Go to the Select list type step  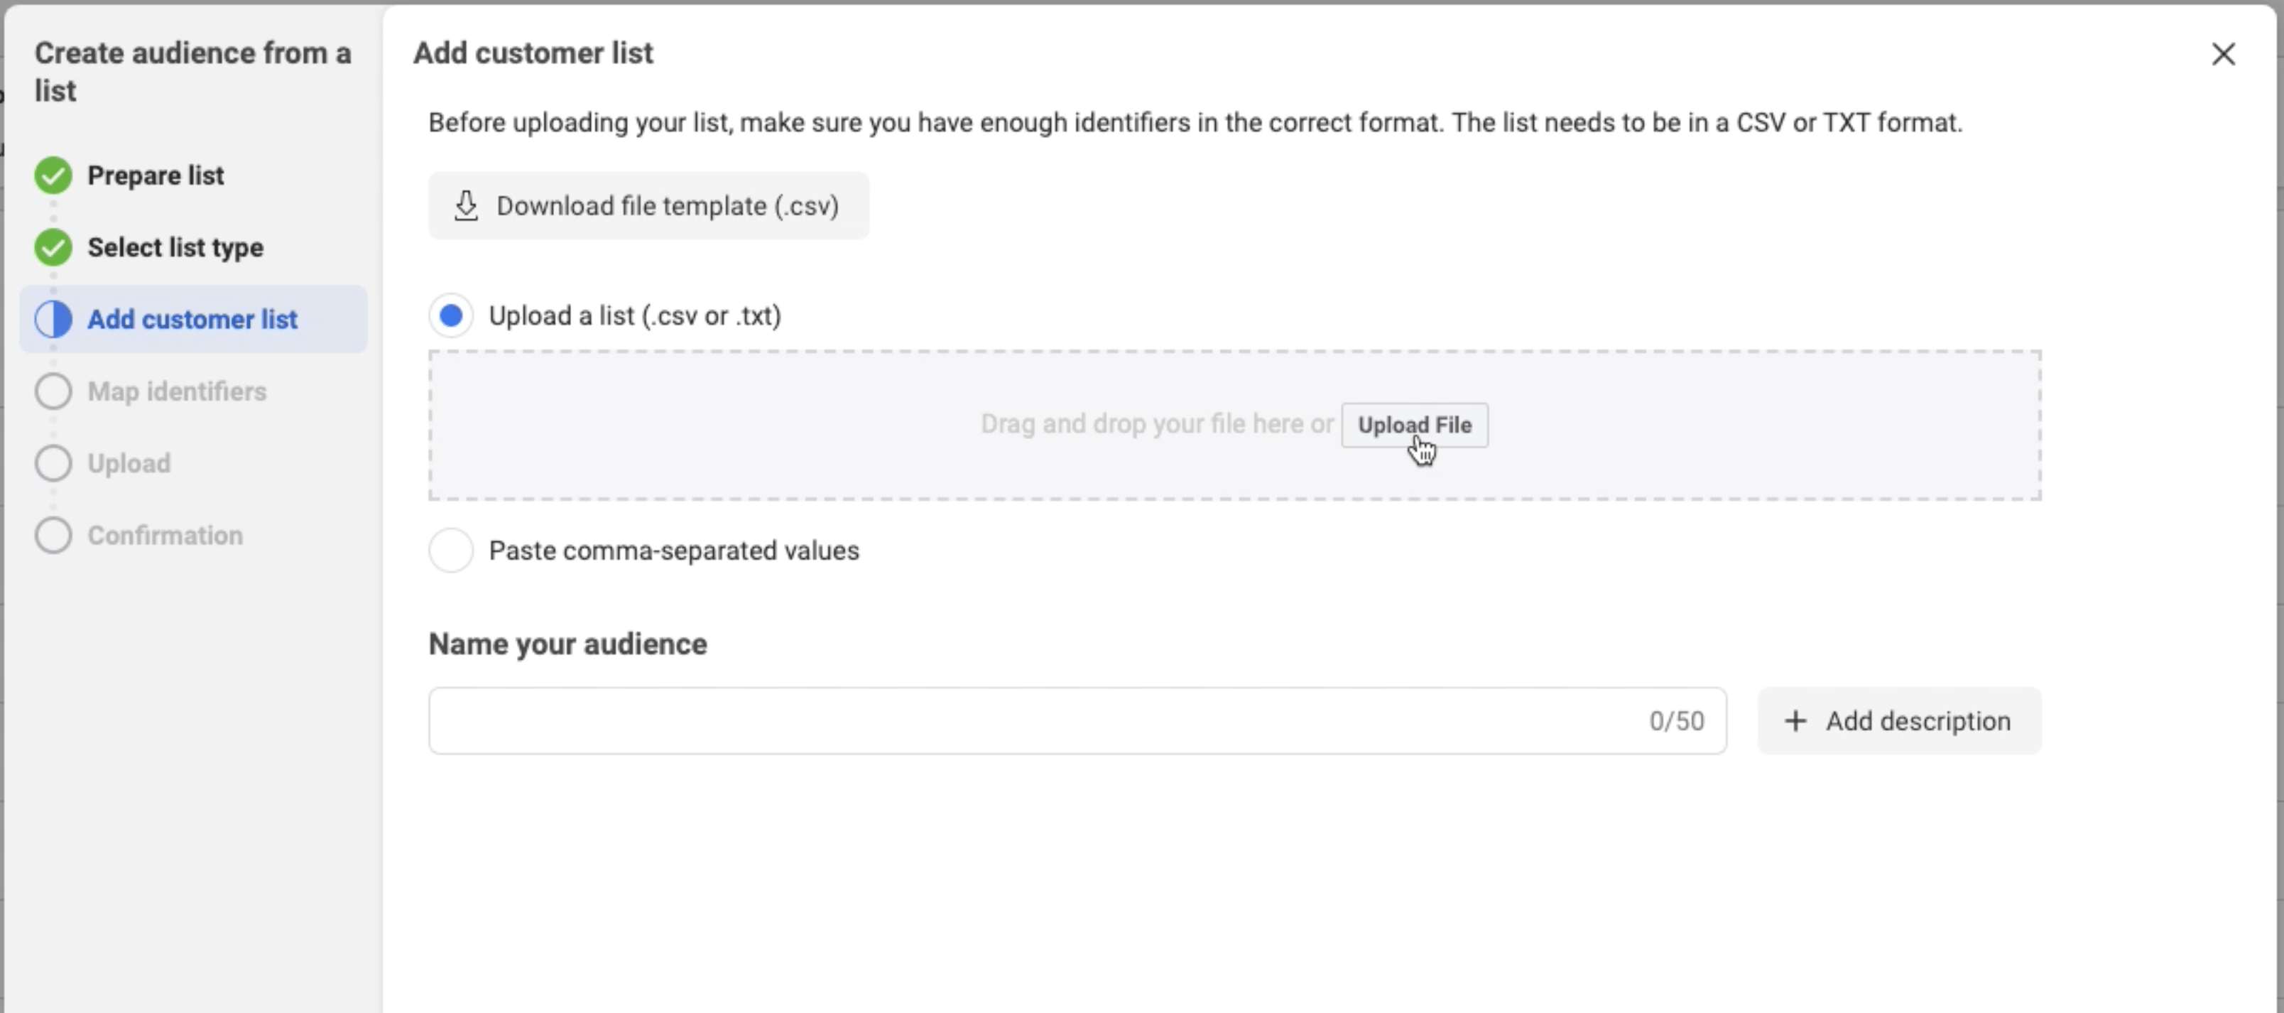[x=175, y=247]
